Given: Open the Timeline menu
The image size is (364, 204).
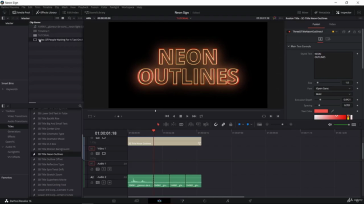Looking at the screenshot, I should click(48, 7).
